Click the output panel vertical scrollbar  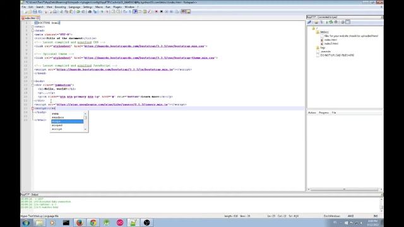[x=381, y=204]
